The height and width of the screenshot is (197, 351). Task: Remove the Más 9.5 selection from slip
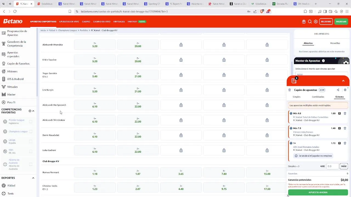pyautogui.click(x=345, y=113)
